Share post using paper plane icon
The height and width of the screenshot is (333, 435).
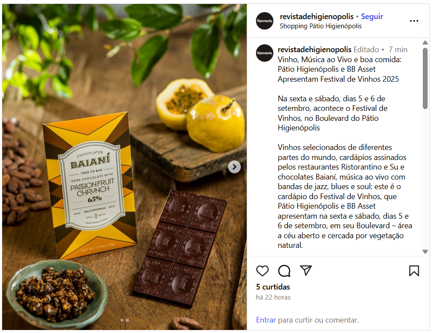pyautogui.click(x=306, y=270)
